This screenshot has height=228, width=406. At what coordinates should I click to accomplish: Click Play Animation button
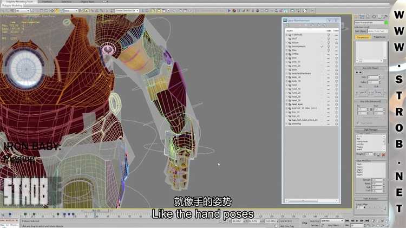coord(357,221)
